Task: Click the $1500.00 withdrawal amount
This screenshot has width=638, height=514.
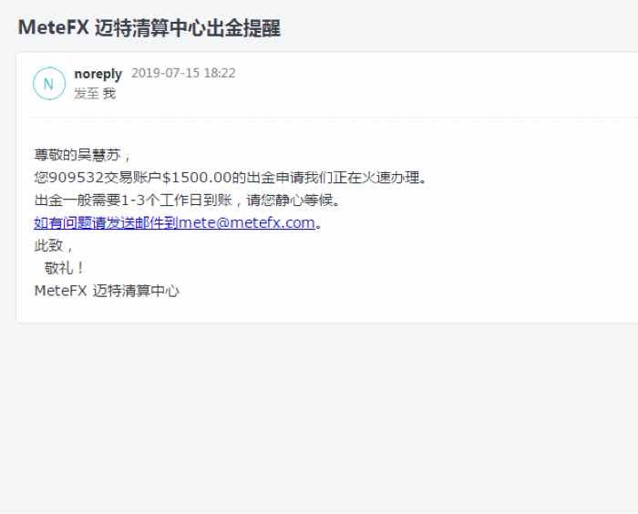Action: pyautogui.click(x=197, y=178)
